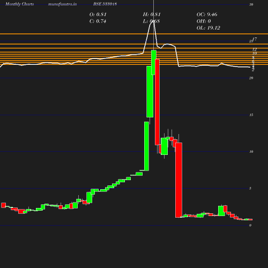Image resolution: width=268 pixels, height=268 pixels.
Task: Click the "OC: 9.46" reading
Action: (x=207, y=14)
